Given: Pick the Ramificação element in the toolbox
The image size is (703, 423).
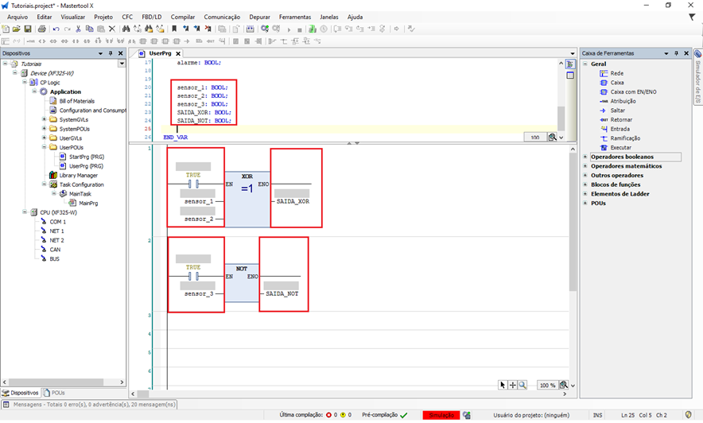Looking at the screenshot, I should click(627, 138).
